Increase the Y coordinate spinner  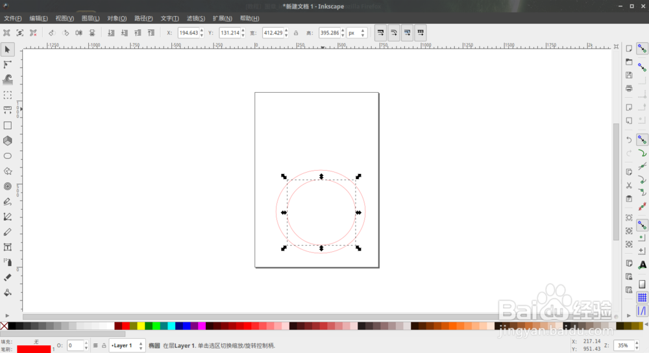click(243, 30)
